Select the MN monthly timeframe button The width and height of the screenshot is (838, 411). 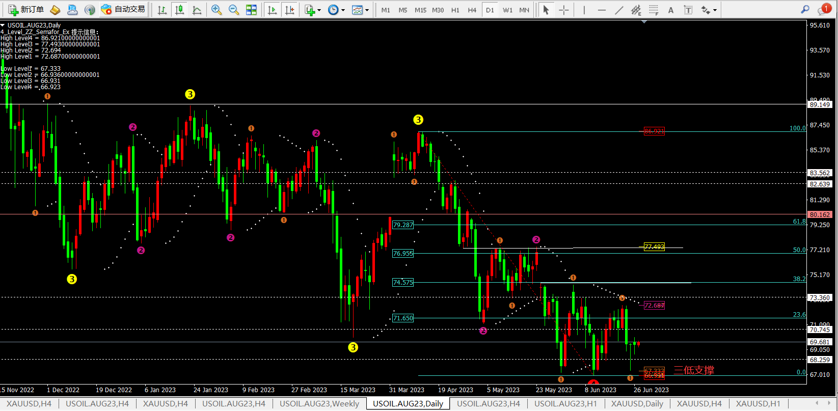pyautogui.click(x=524, y=10)
